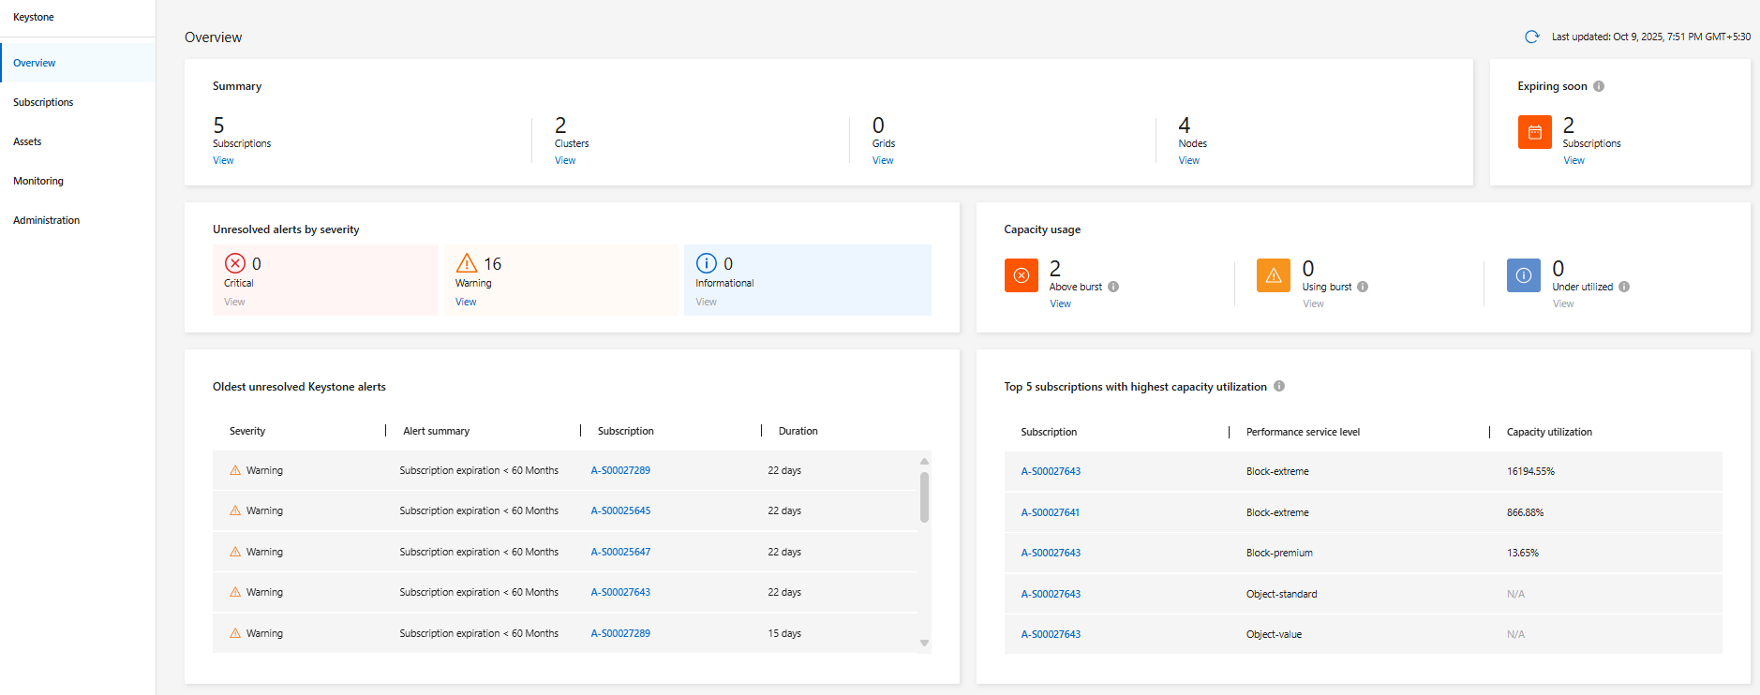Open subscription A-S00027641 in capacity utilization table

1050,512
